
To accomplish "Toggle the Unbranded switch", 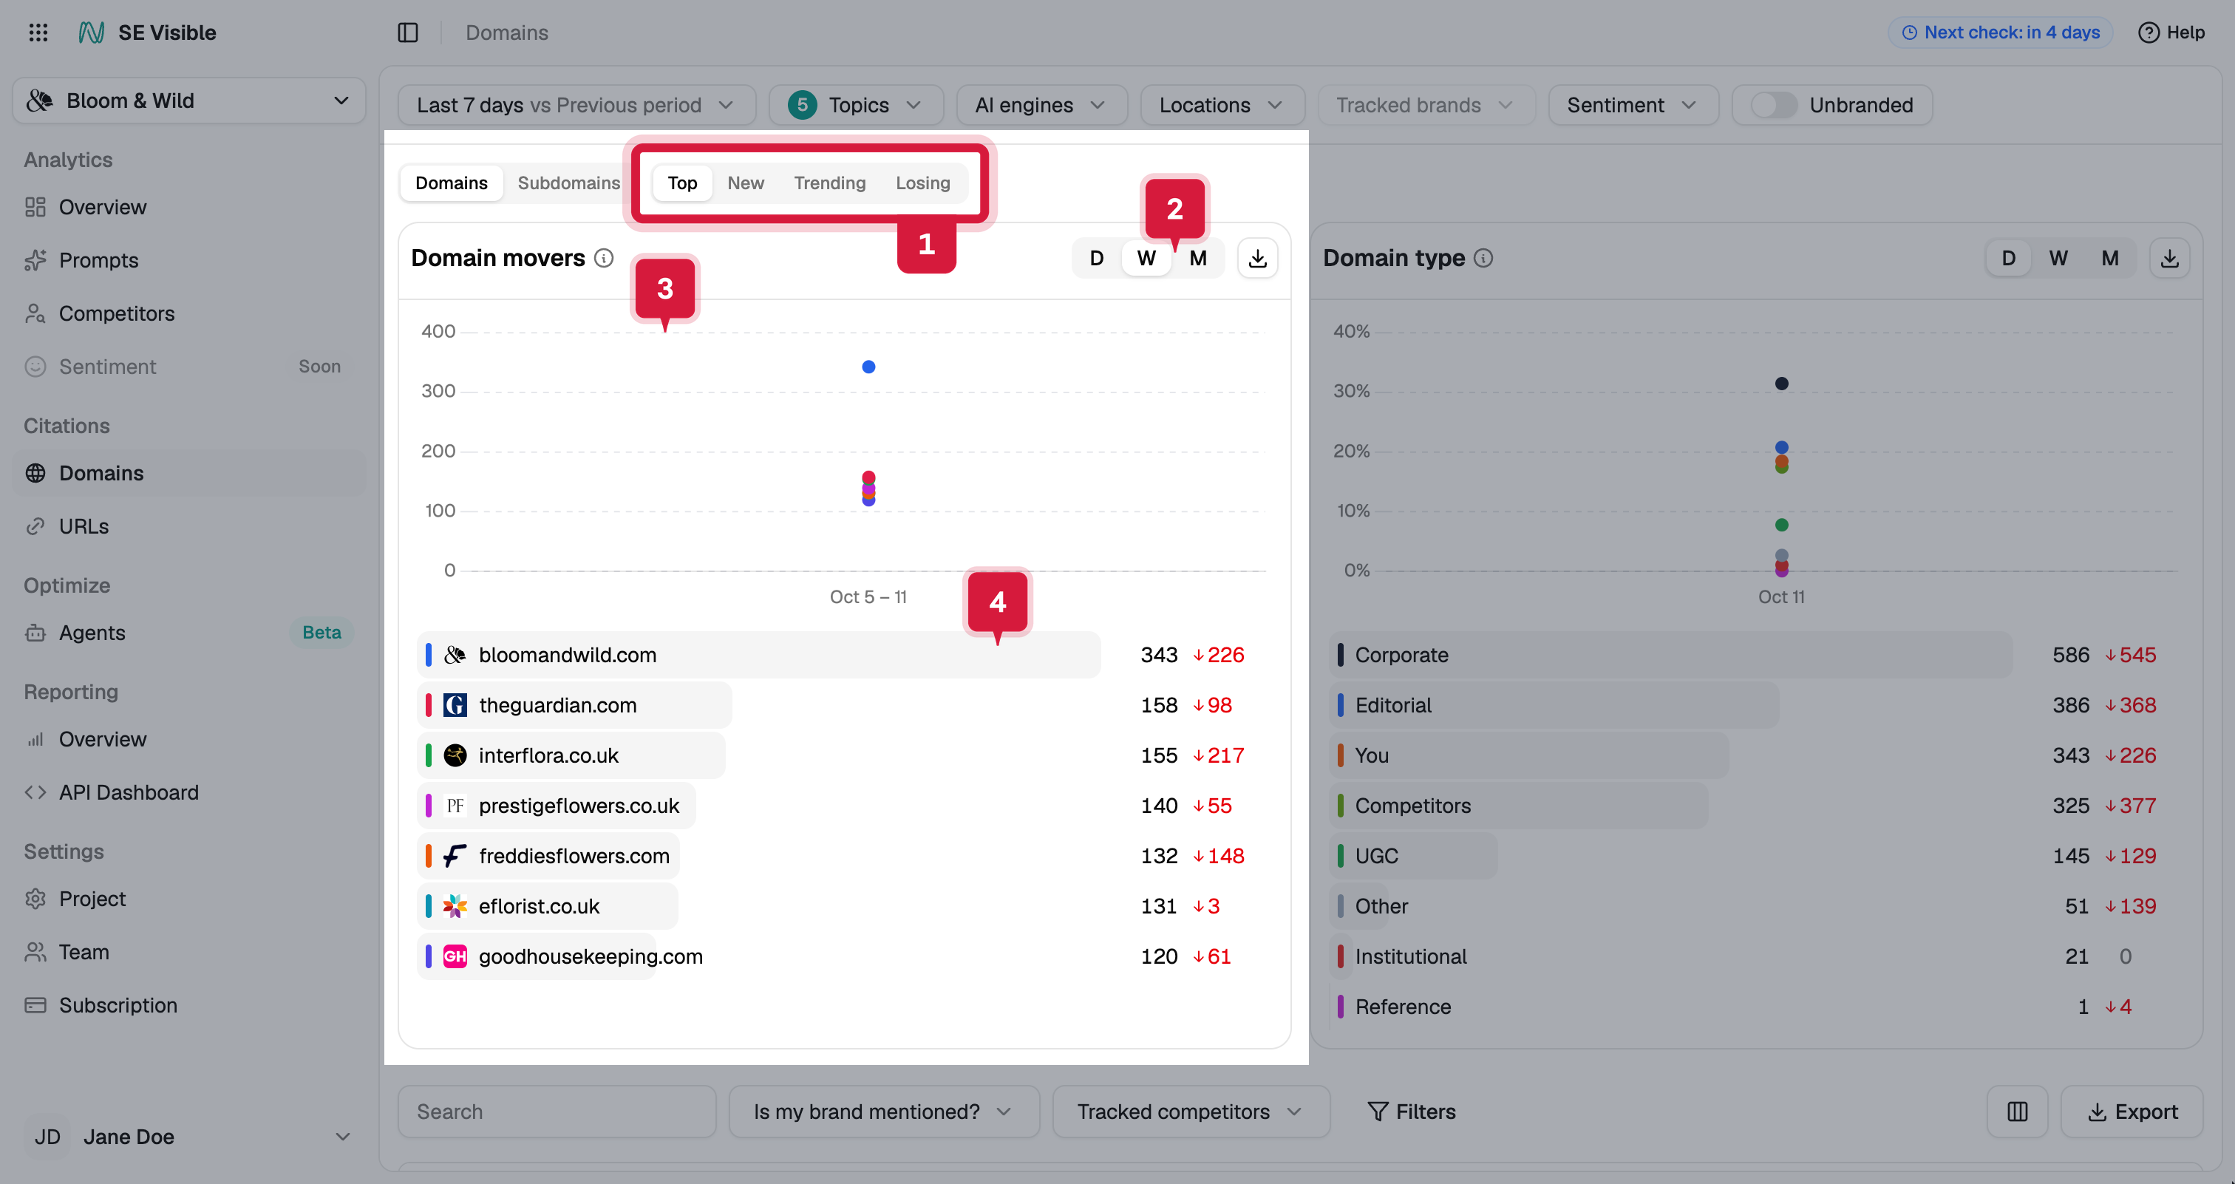I will click(x=1773, y=105).
